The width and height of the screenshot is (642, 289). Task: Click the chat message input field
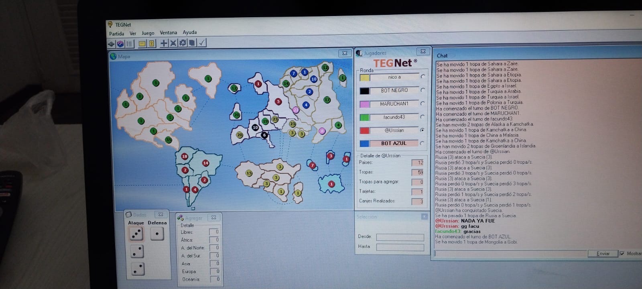(x=510, y=254)
